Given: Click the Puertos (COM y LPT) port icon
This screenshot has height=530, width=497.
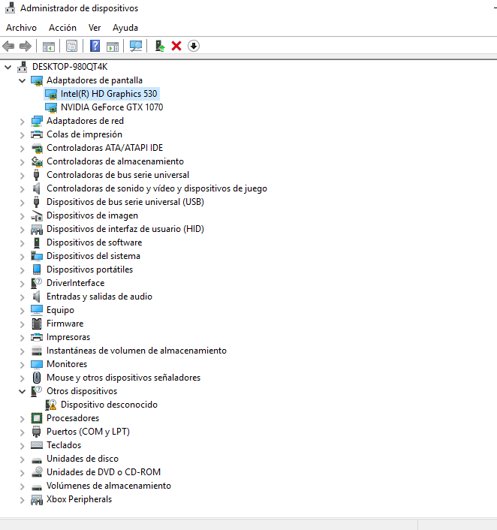Looking at the screenshot, I should (x=37, y=432).
